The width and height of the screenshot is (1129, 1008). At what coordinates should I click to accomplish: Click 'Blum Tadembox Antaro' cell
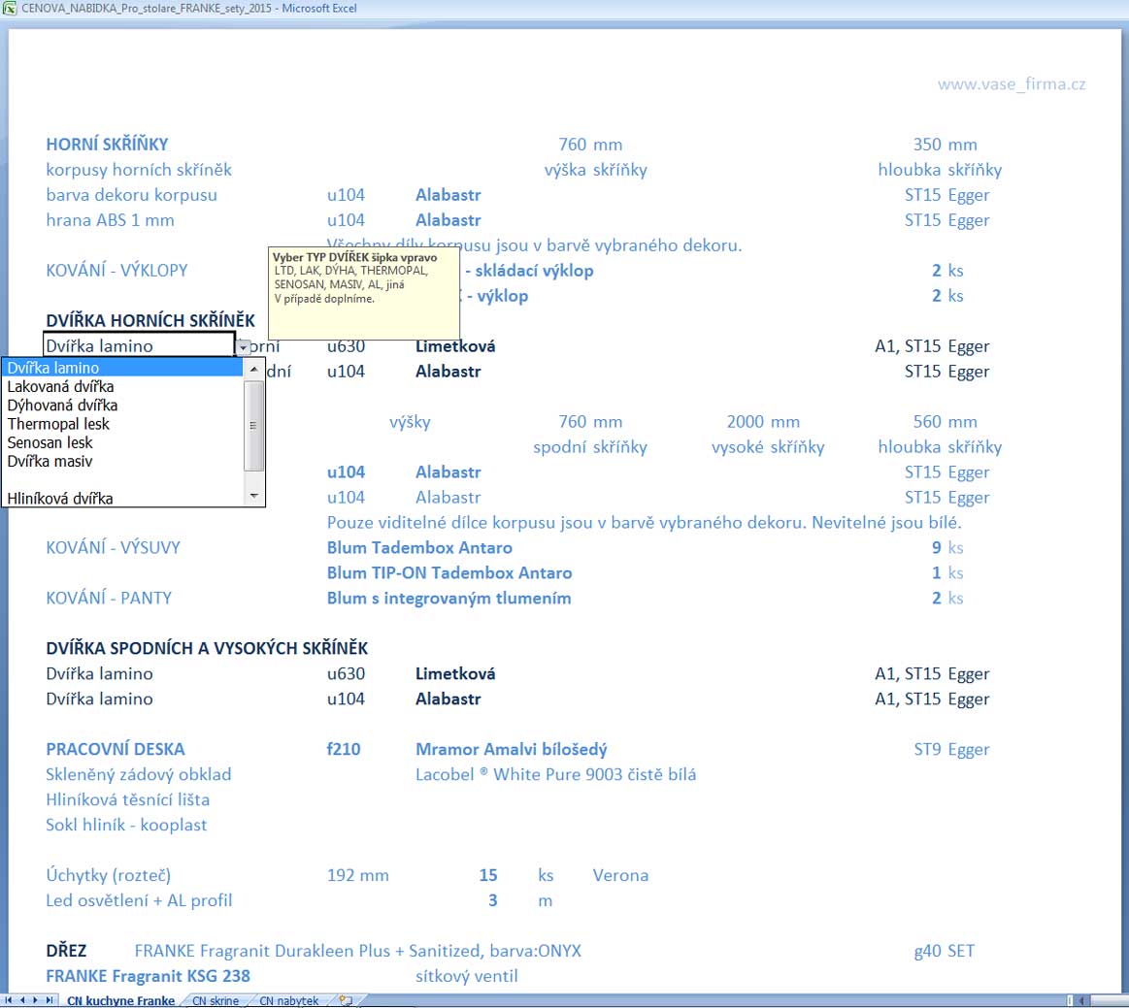point(419,547)
